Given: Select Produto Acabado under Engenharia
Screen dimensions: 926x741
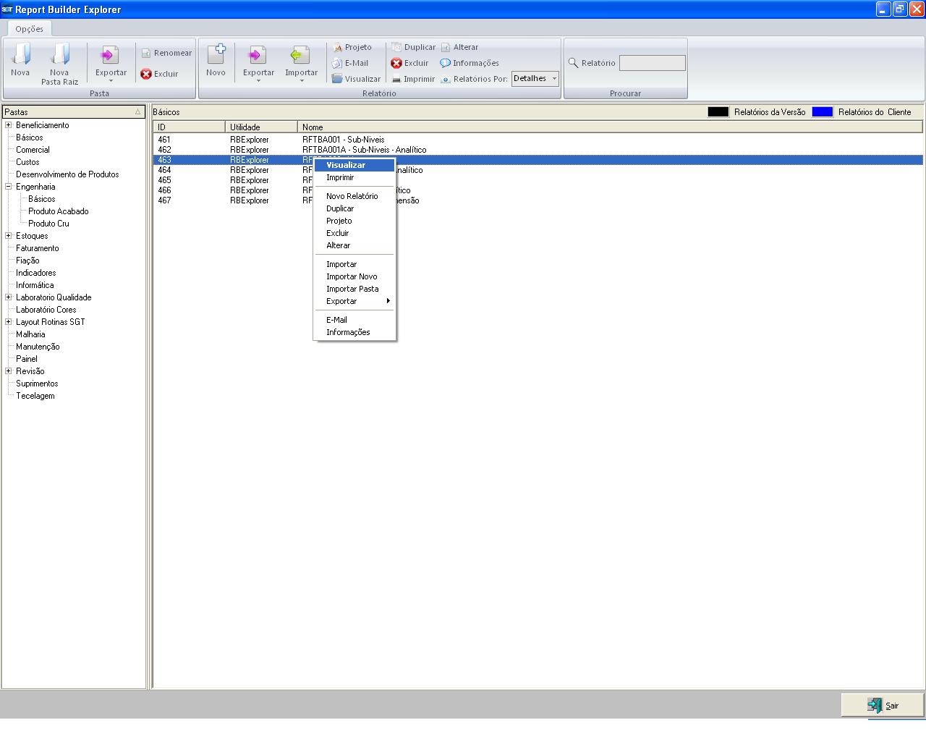Looking at the screenshot, I should (59, 211).
